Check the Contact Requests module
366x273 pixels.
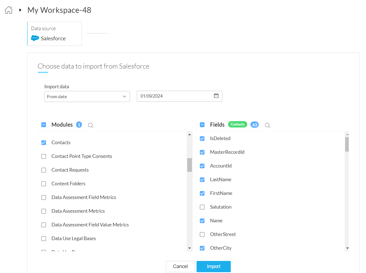[44, 170]
